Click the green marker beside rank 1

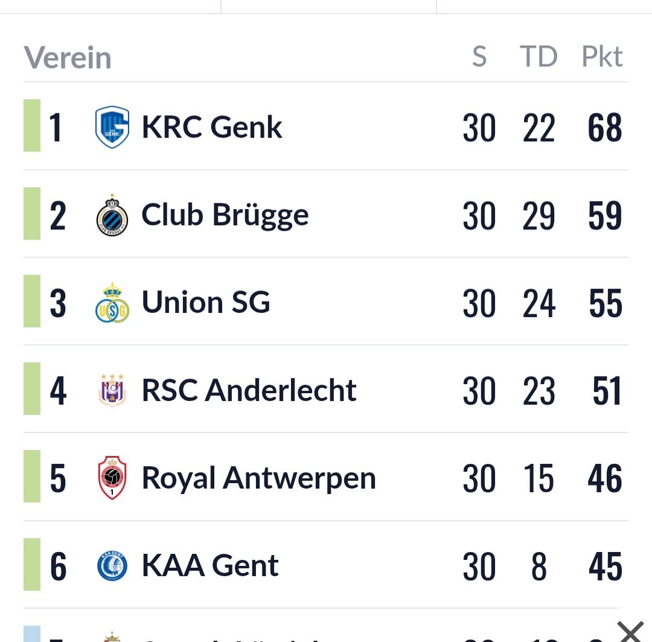coord(32,125)
